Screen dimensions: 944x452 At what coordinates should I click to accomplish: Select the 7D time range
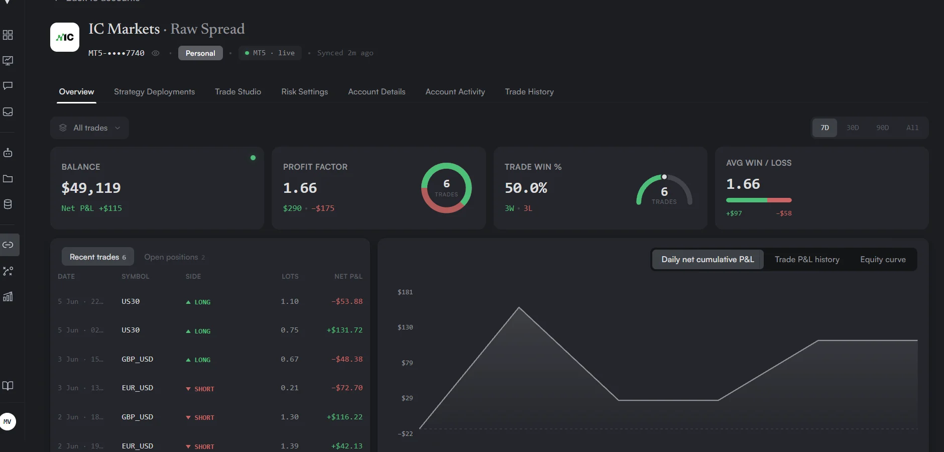824,128
